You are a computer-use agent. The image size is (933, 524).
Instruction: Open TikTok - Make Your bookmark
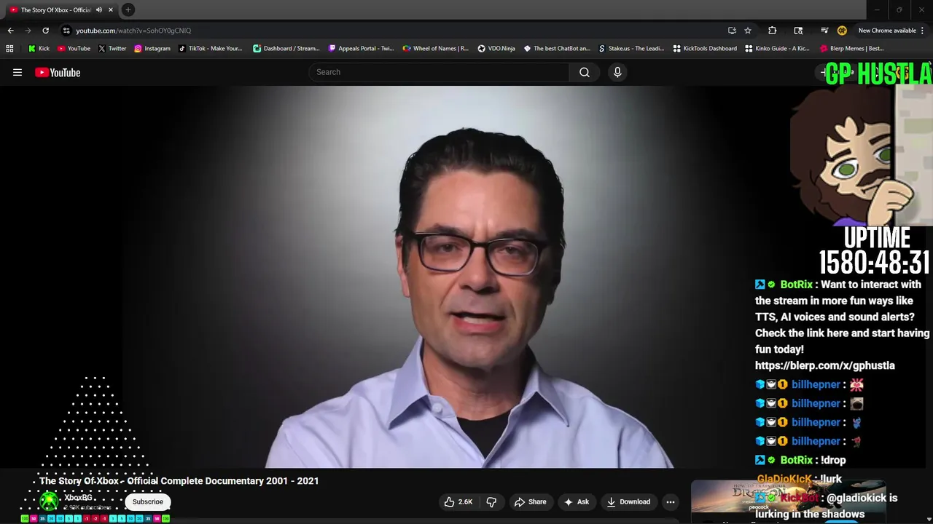211,49
